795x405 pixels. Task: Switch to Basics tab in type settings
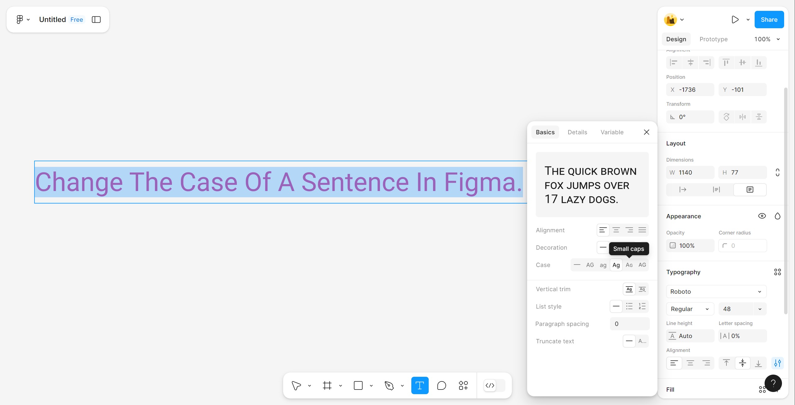545,132
